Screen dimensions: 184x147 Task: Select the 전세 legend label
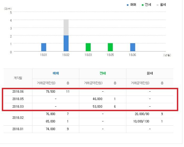148,5
